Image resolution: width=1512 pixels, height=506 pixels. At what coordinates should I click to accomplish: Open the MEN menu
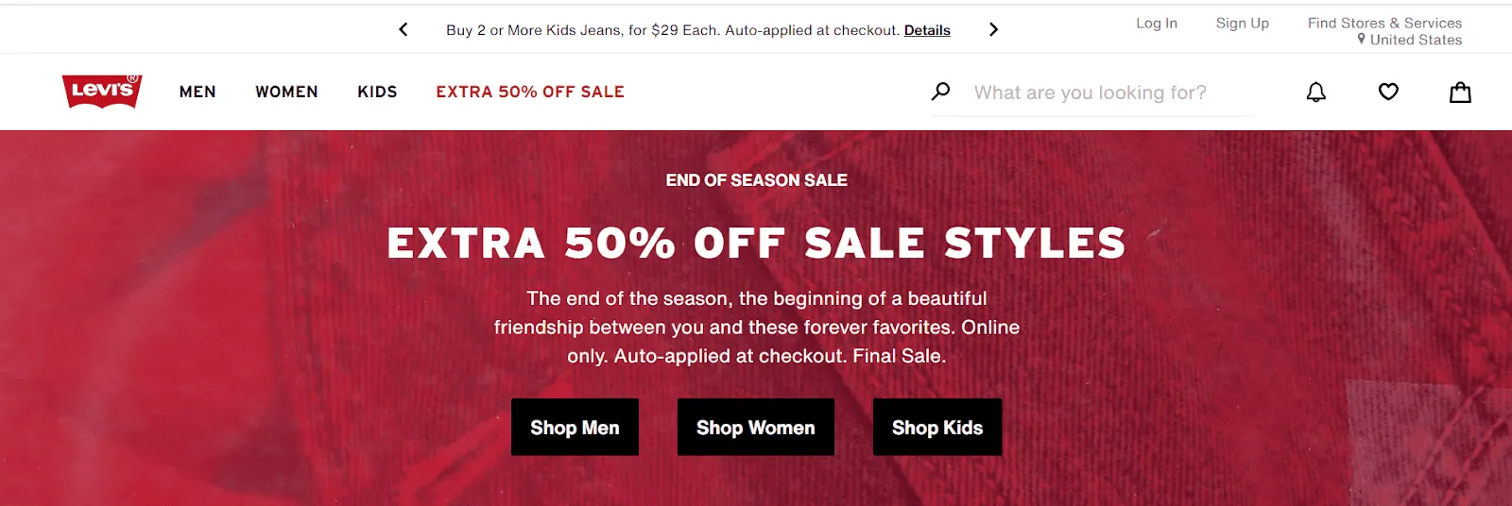[198, 92]
